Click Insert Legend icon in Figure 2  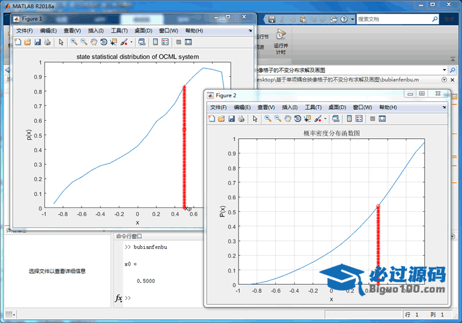click(359, 119)
